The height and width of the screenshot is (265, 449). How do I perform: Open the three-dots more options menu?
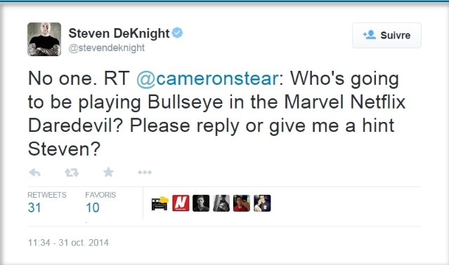pos(145,172)
